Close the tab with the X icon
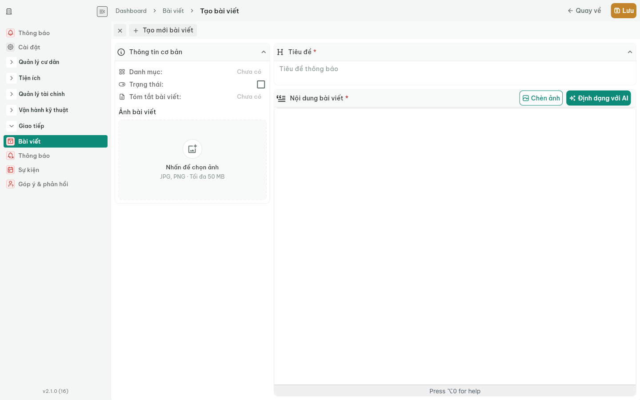This screenshot has height=400, width=640. coord(120,31)
